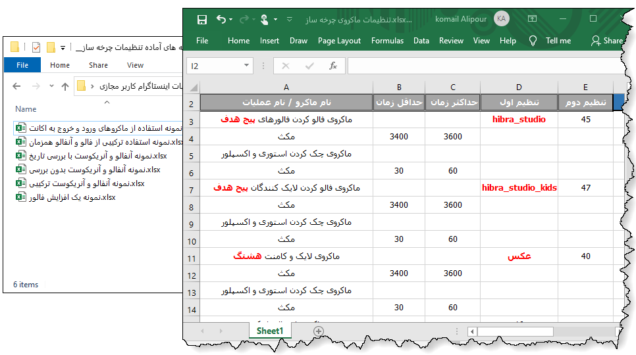Click the Save icon in Excel
The width and height of the screenshot is (636, 355).
click(202, 20)
